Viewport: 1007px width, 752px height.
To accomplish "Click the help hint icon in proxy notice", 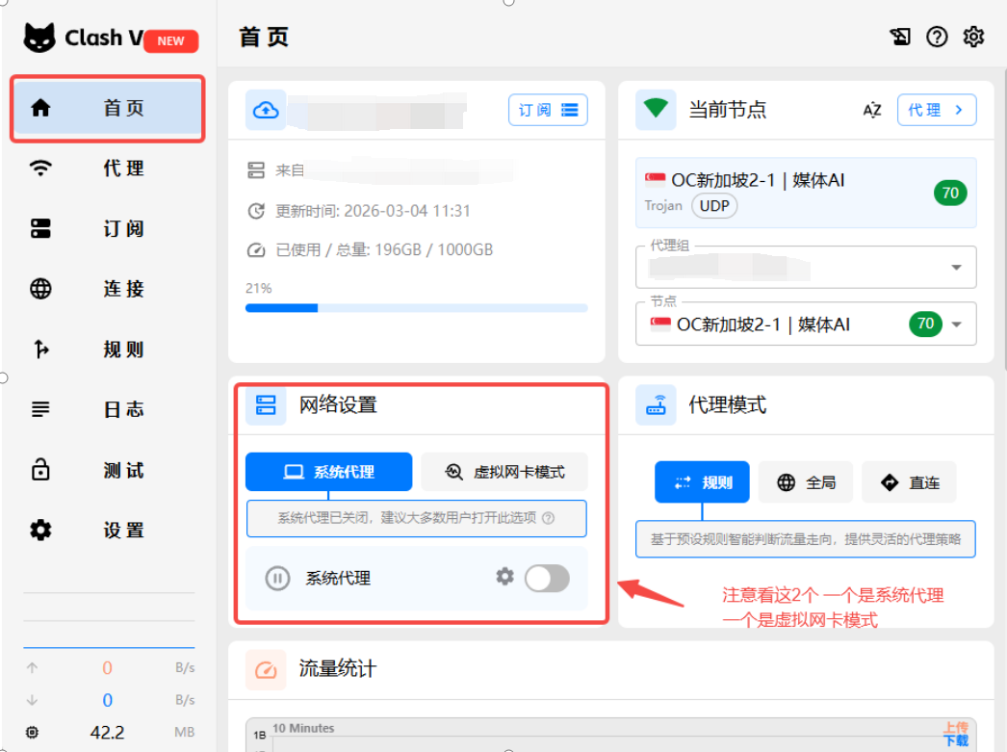I will coord(548,518).
